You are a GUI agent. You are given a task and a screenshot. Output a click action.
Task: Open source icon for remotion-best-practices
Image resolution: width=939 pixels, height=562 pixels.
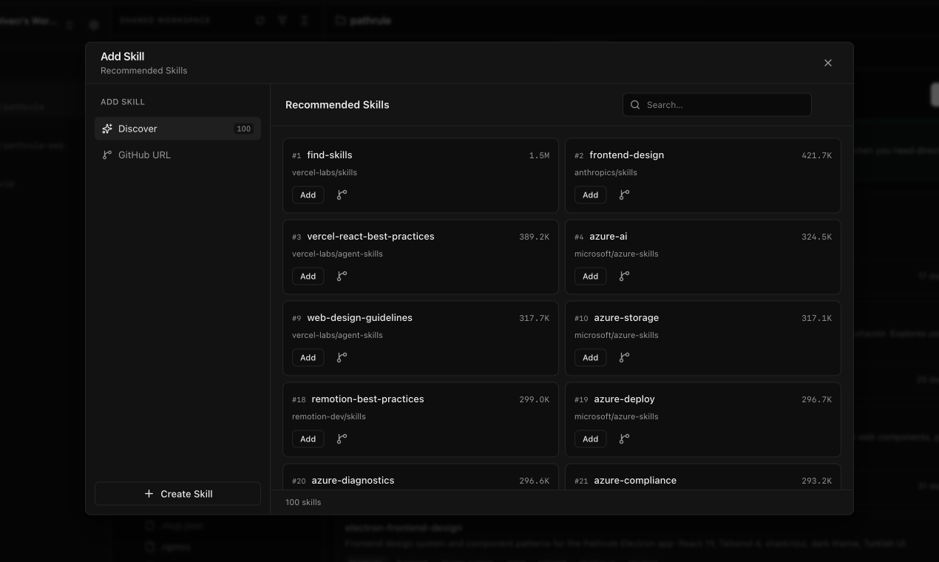tap(342, 439)
